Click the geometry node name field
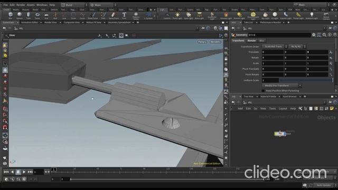 pos(279,35)
